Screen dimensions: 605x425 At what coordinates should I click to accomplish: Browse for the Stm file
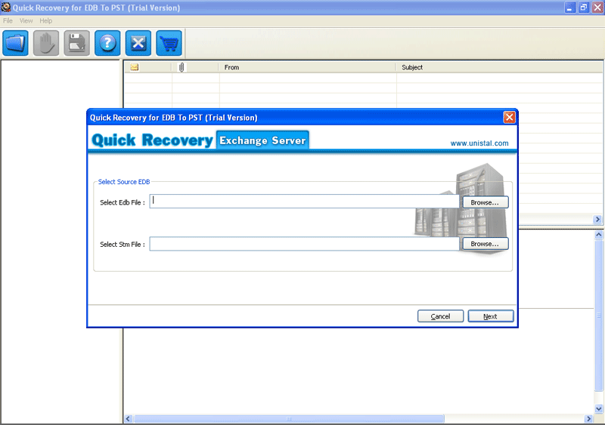pos(485,244)
